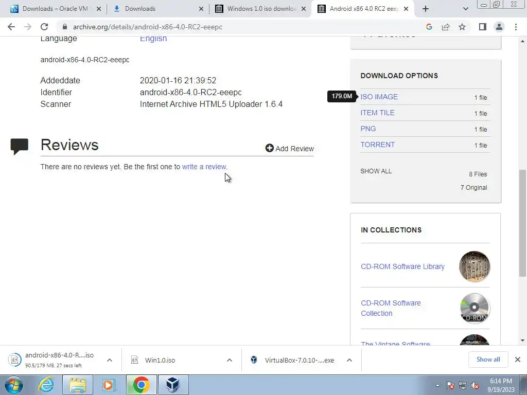This screenshot has width=527, height=395.
Task: Reload the archive.org page
Action: pos(44,27)
